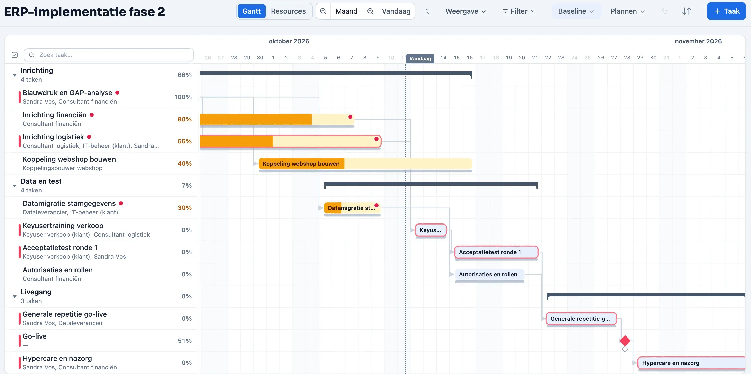Click the Maand zoom level button
The height and width of the screenshot is (374, 751).
tap(346, 11)
